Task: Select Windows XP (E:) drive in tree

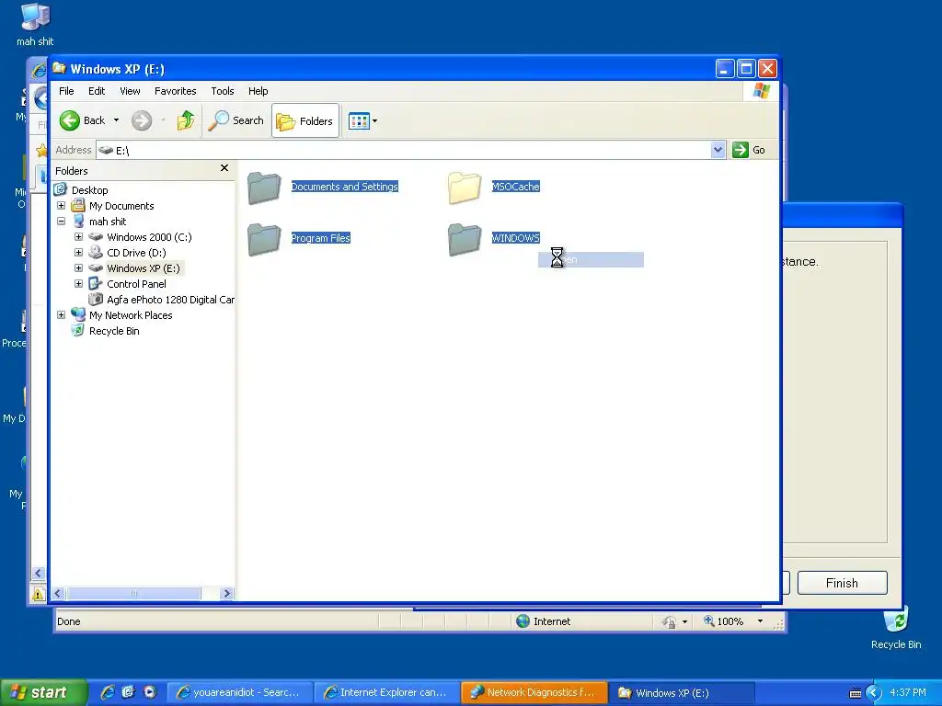Action: 143,268
